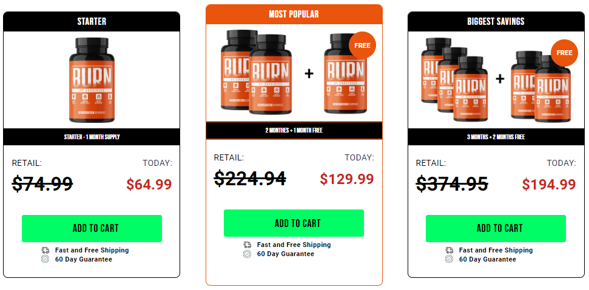Click the FREE badge on Most Popular bundle
Image resolution: width=589 pixels, height=290 pixels.
[x=362, y=45]
